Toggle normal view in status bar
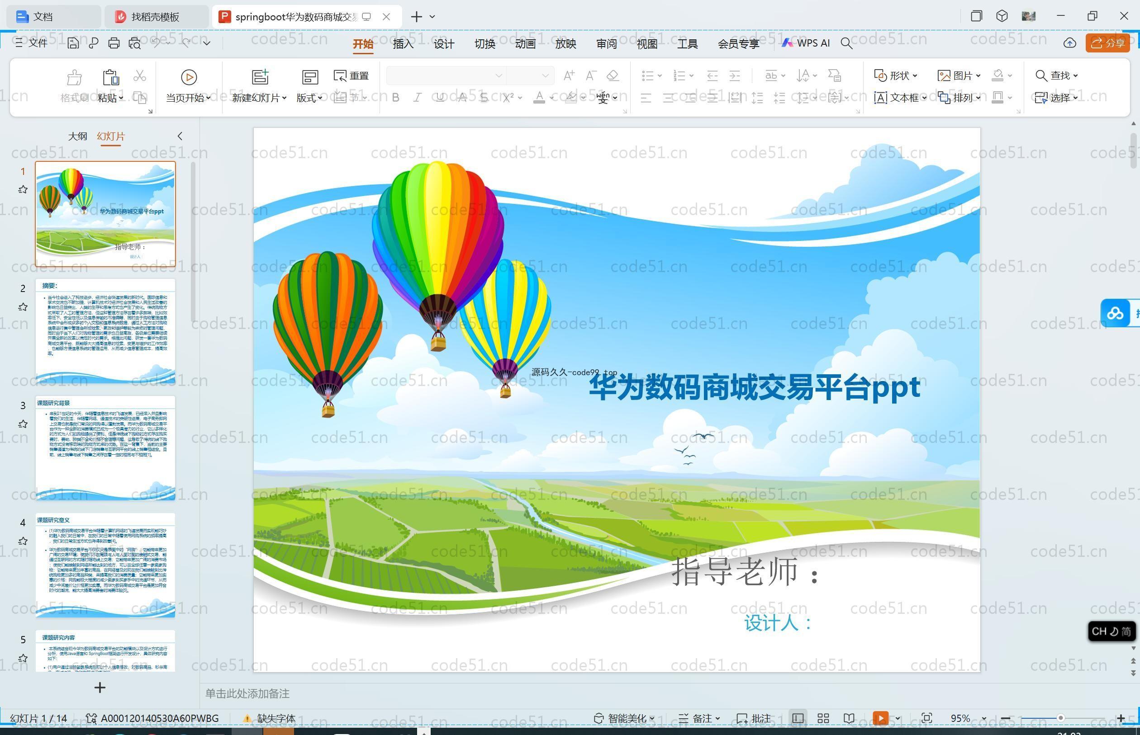1140x735 pixels. pos(797,718)
